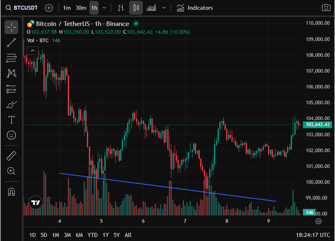Select the ruler measure tool
This screenshot has width=335, height=241.
tap(11, 156)
